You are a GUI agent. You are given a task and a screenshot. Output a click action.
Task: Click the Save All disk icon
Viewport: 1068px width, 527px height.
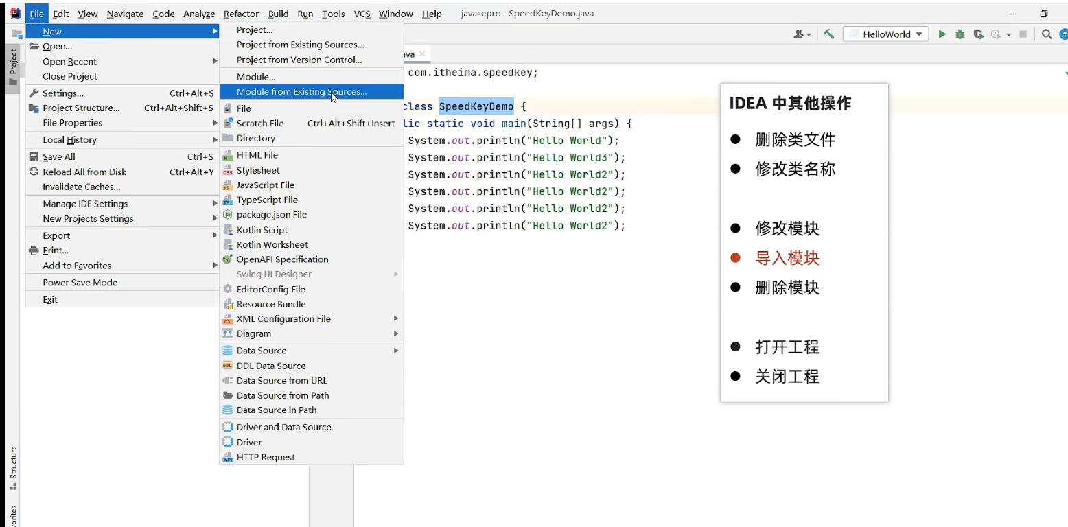[x=34, y=157]
